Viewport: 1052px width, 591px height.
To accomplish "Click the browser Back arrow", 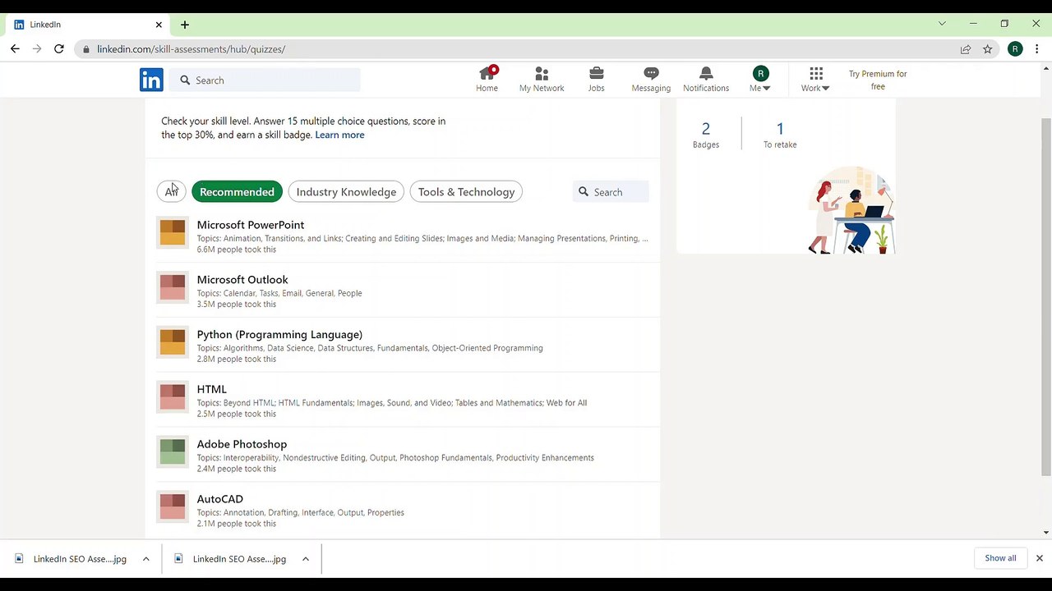I will coord(15,49).
